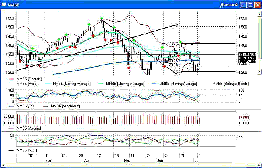Select the ММВБ [Stochastic] legend entry

coord(62,106)
